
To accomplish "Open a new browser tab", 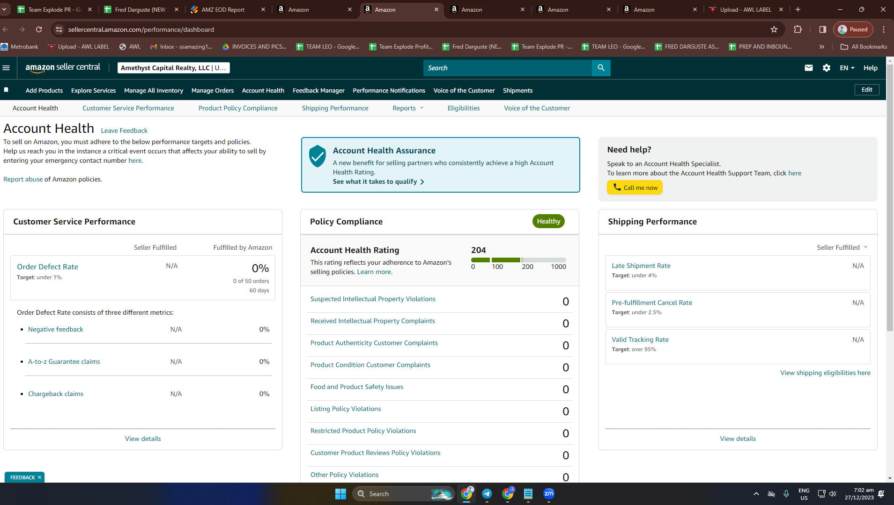I will tap(798, 9).
